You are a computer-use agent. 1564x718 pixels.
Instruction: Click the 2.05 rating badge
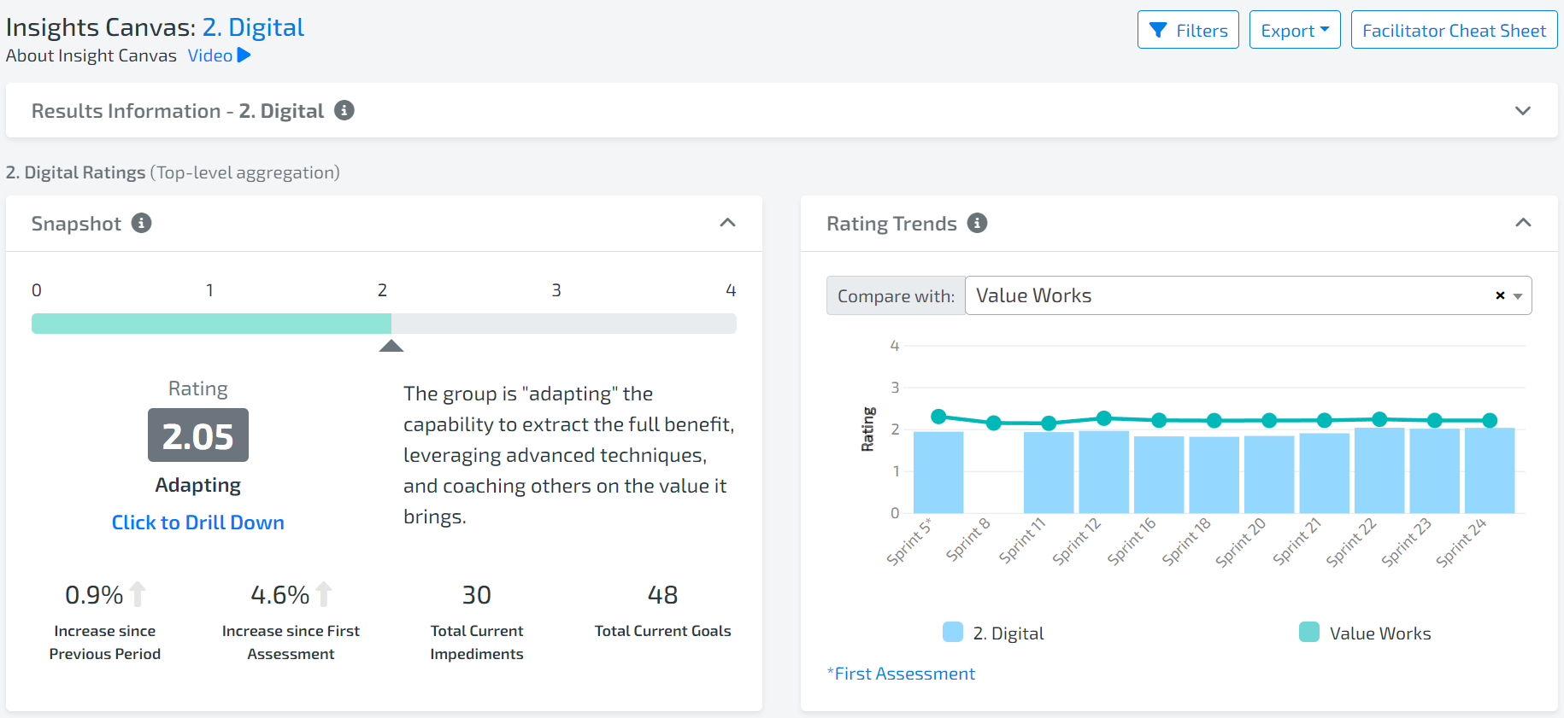coord(198,435)
